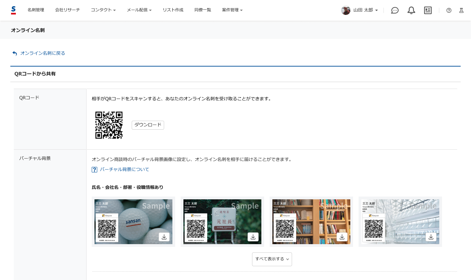
Task: Download the 元社長 sign background
Action: 253,237
